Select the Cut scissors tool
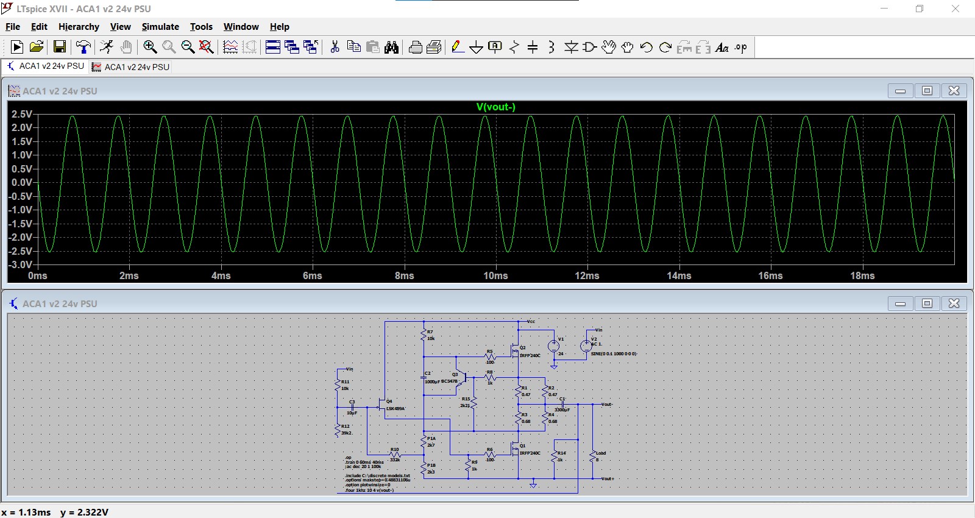The height and width of the screenshot is (518, 975). [x=335, y=47]
